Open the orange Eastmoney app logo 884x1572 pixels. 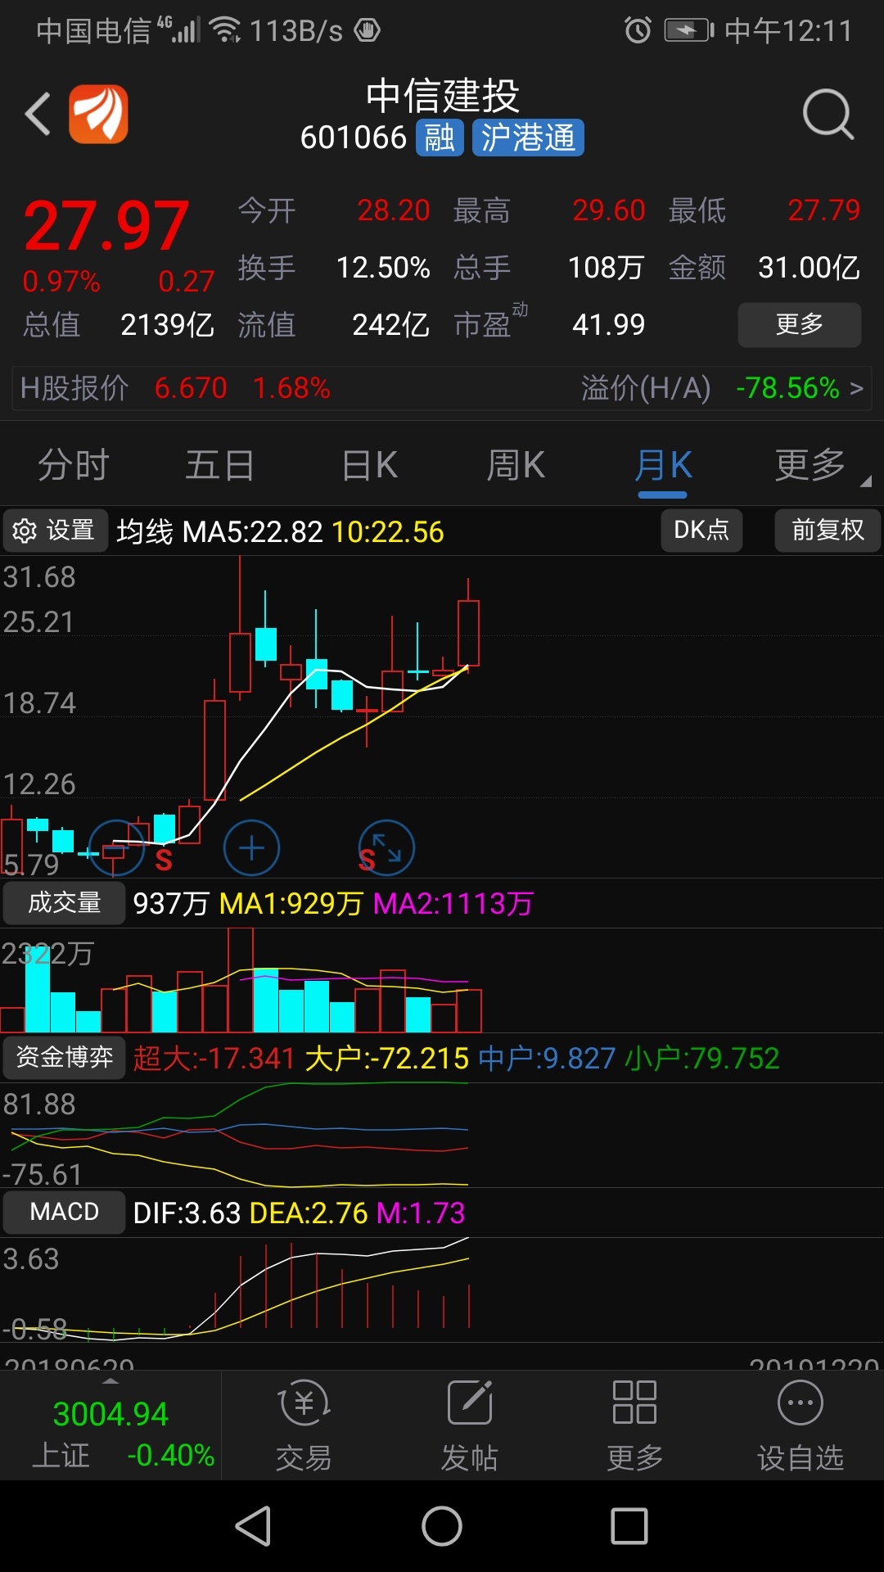98,114
